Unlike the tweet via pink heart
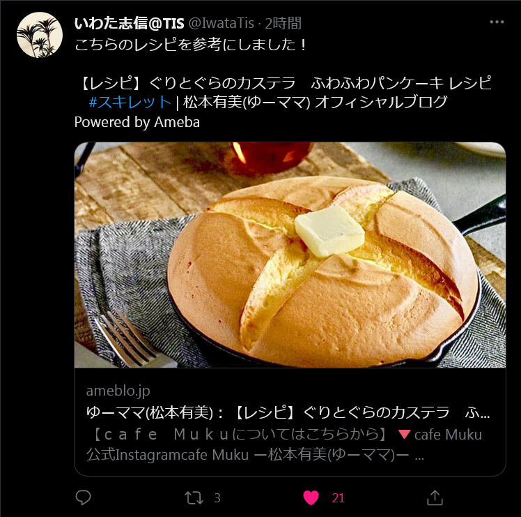 (x=311, y=498)
